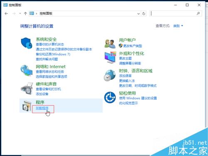This screenshot has height=156, width=208.
Task: Click 更换输入法 link
Action: (127, 81)
